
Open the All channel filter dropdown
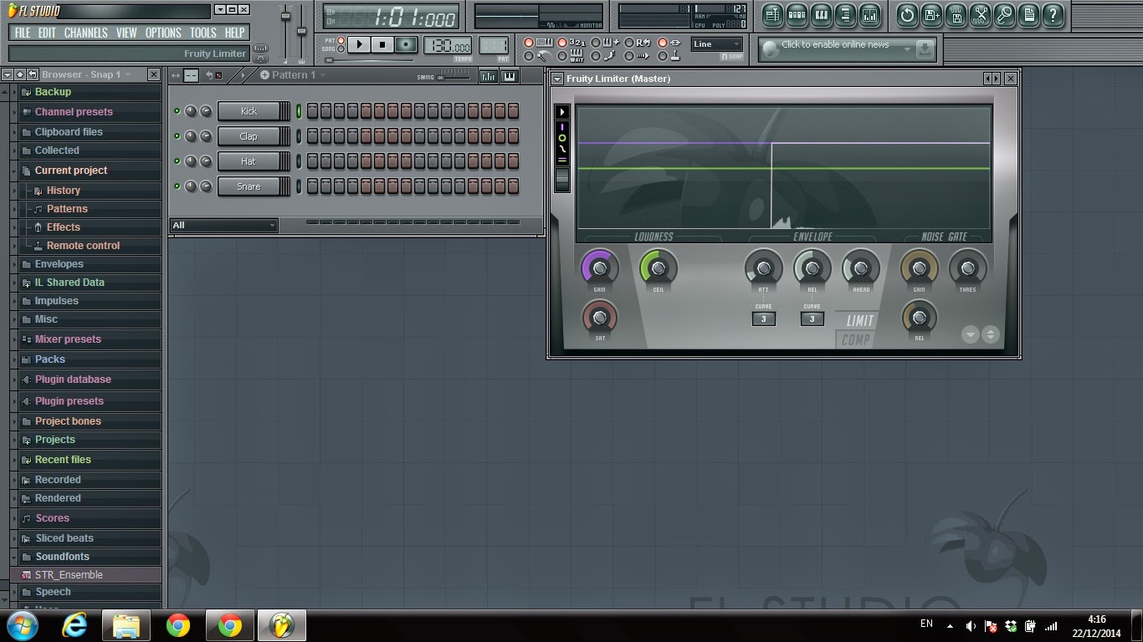click(223, 226)
